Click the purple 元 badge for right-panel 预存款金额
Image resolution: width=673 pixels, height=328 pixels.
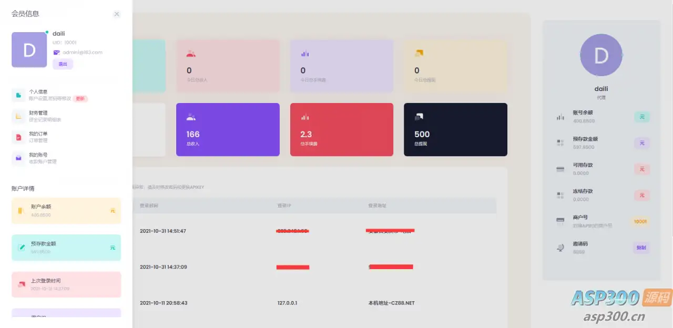pos(642,143)
